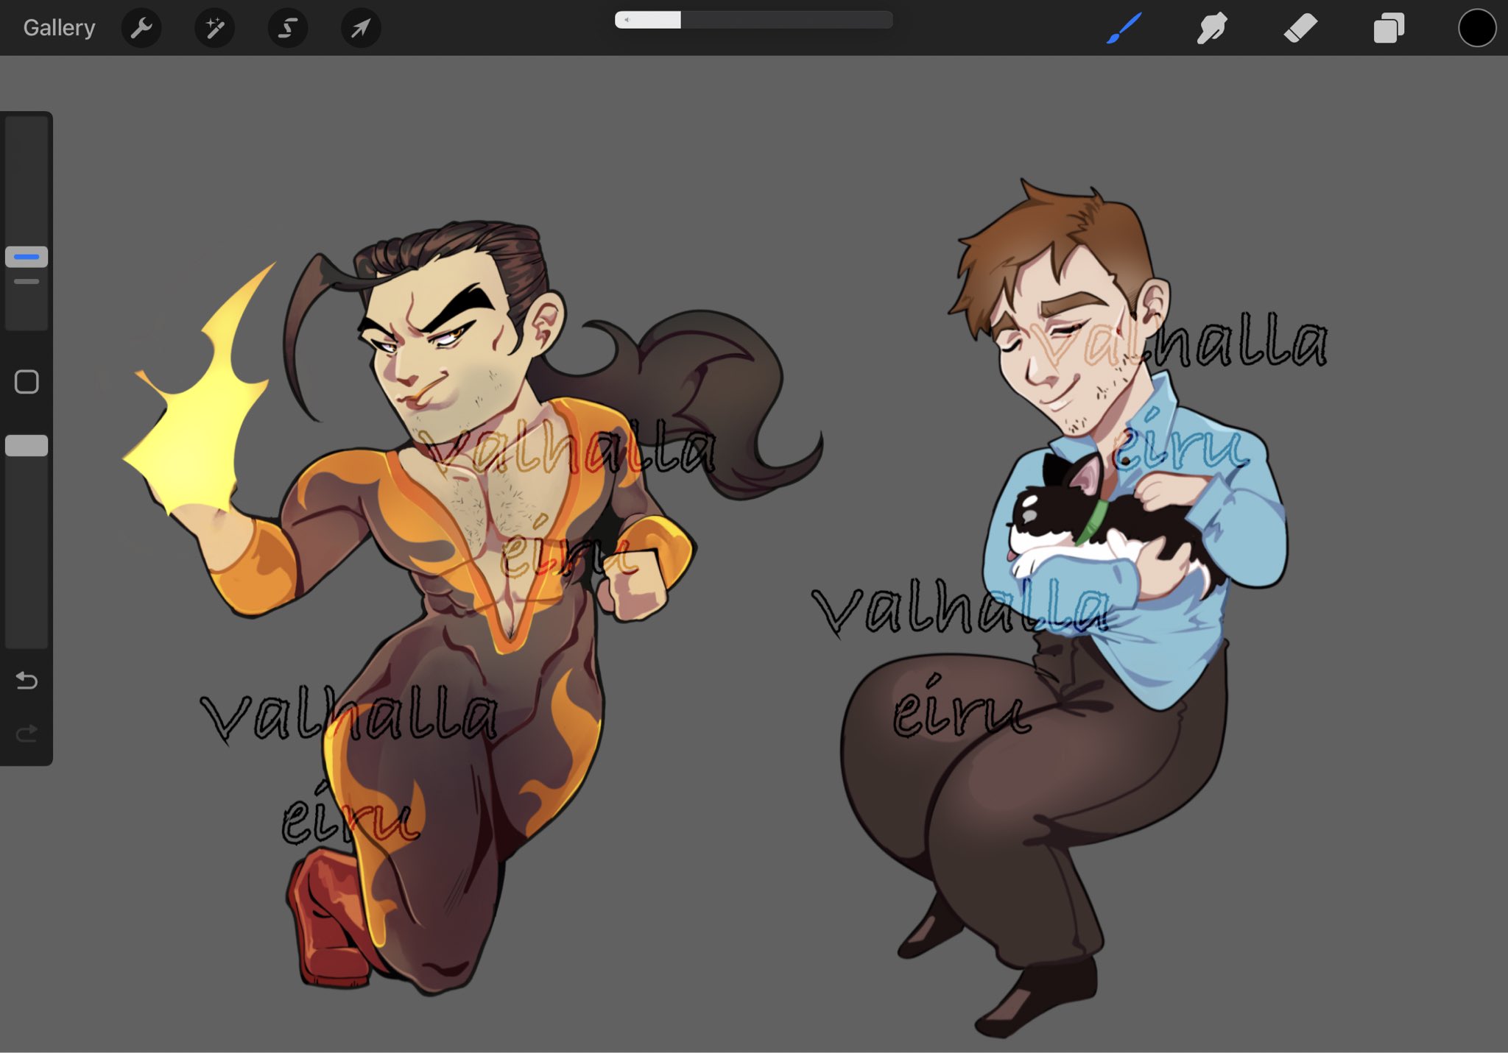Open the Layers panel
The image size is (1508, 1053).
(x=1389, y=28)
